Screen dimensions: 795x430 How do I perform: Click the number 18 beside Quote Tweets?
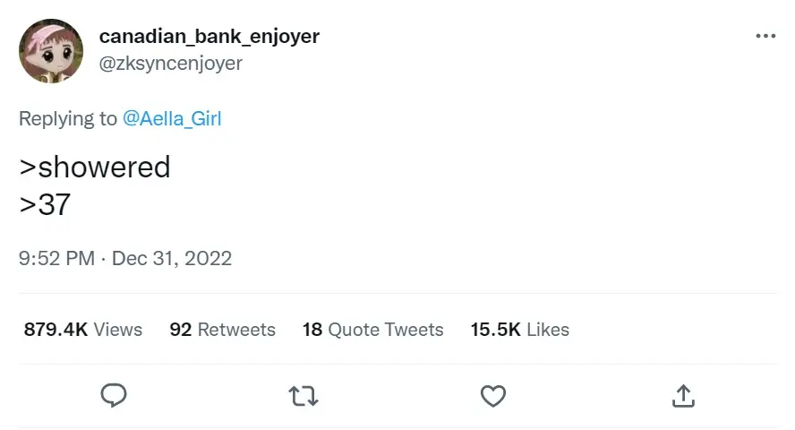[312, 330]
